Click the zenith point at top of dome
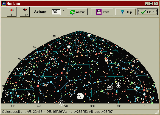This screenshot has width=160, height=115. click(80, 31)
